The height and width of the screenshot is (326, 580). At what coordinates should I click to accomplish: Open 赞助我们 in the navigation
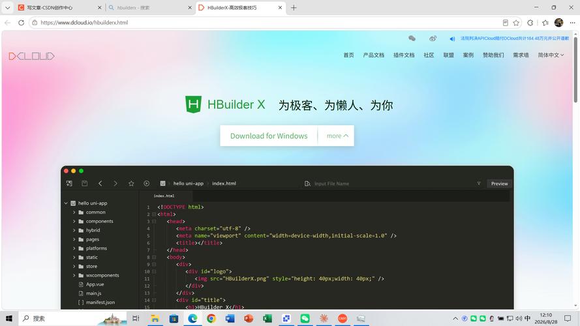493,55
